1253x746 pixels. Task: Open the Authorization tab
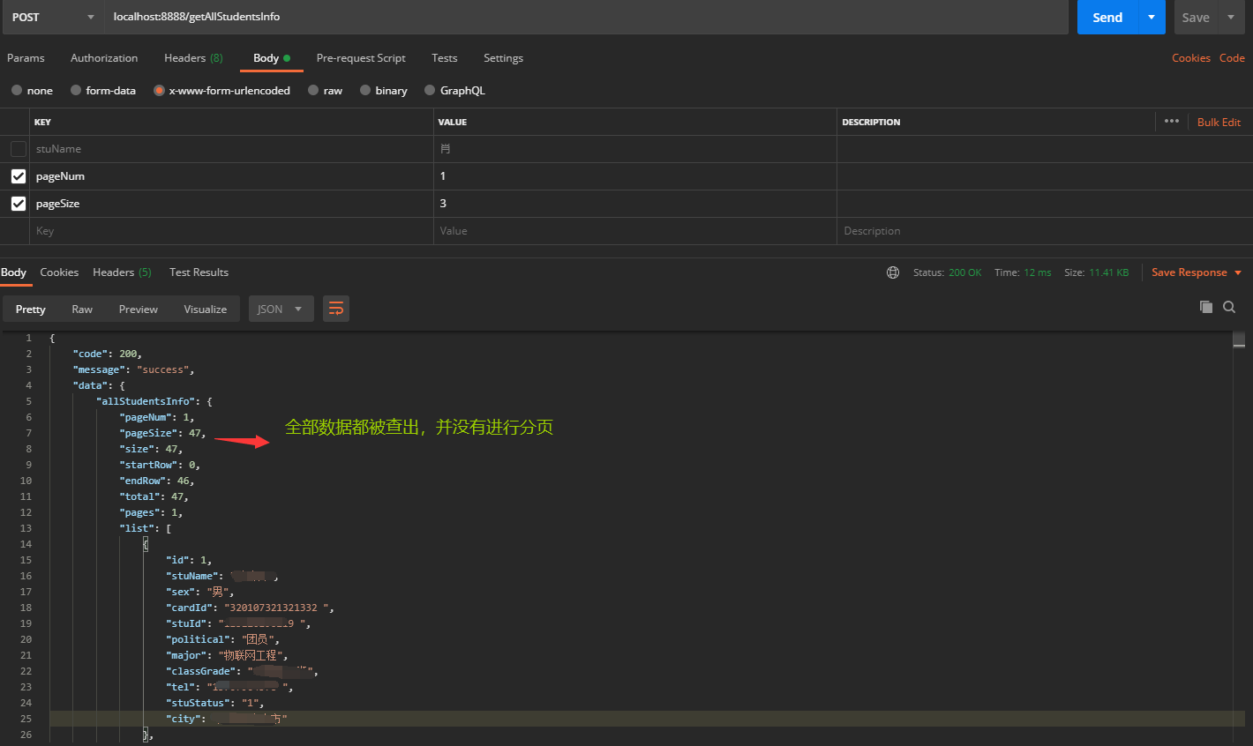104,58
